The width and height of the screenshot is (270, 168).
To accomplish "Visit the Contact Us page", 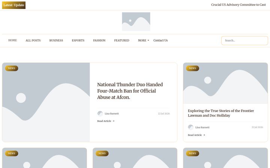I will [x=160, y=40].
